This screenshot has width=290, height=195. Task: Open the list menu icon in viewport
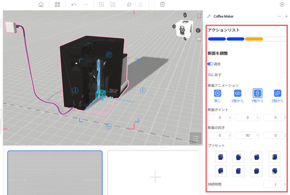196,138
